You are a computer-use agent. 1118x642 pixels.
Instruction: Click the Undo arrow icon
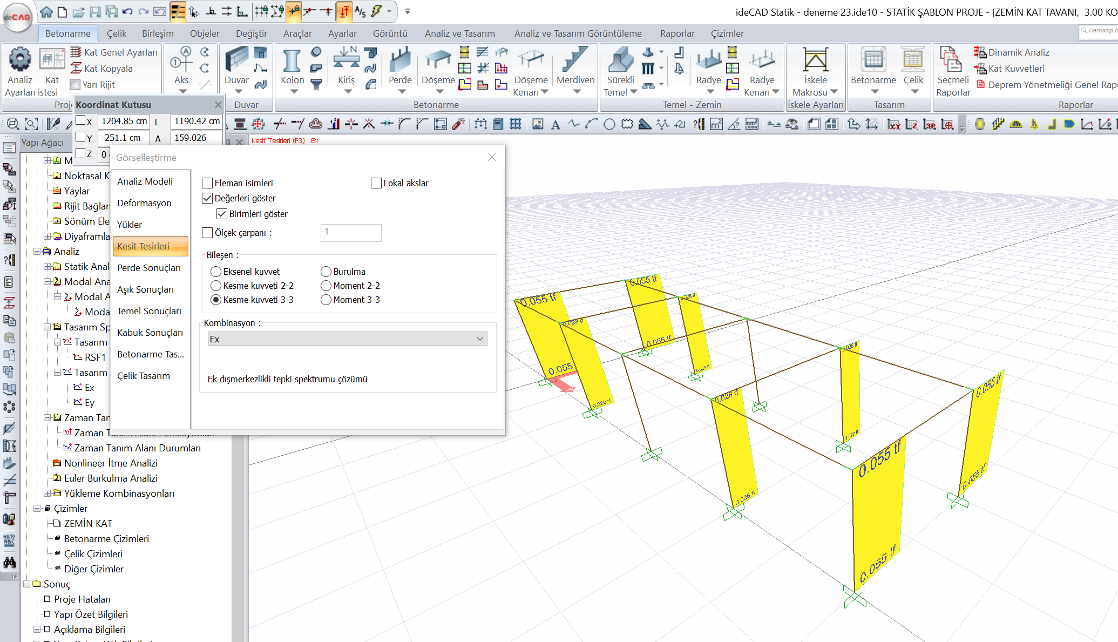tap(127, 11)
